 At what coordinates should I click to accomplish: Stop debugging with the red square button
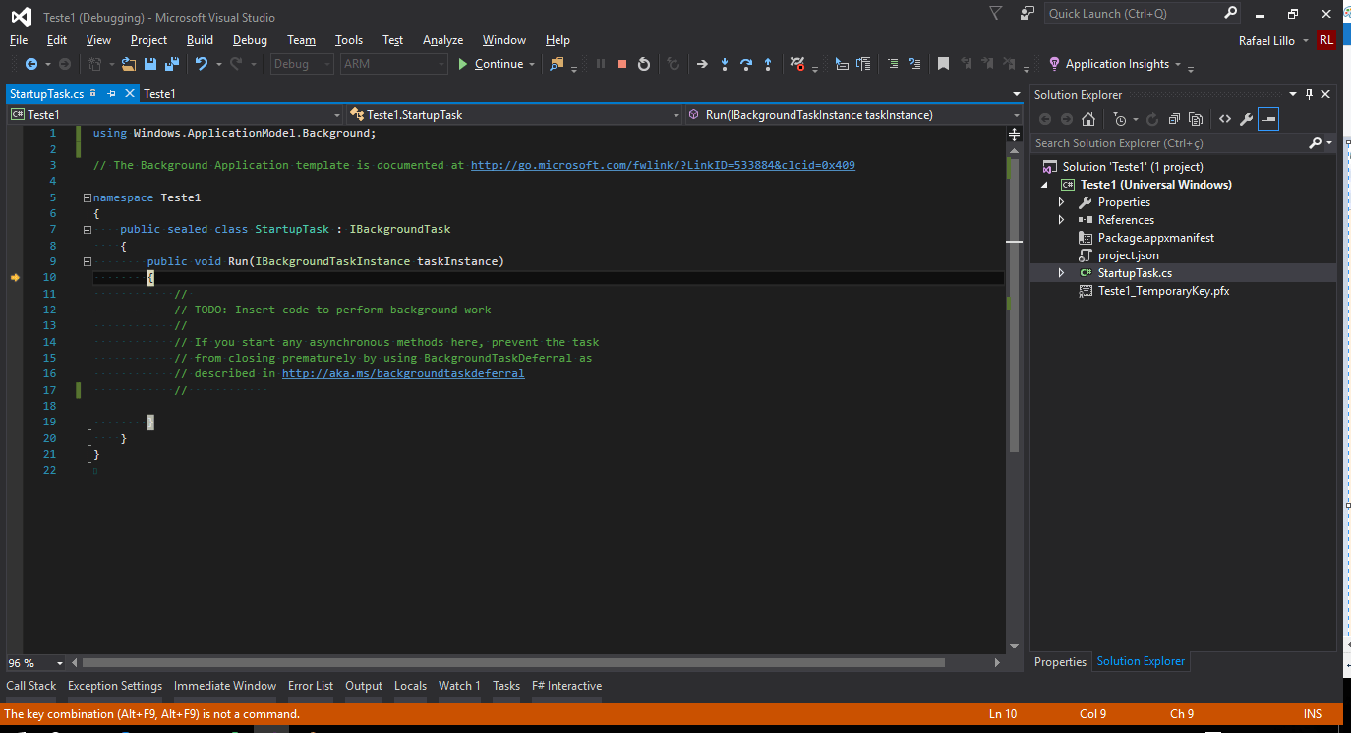[622, 64]
